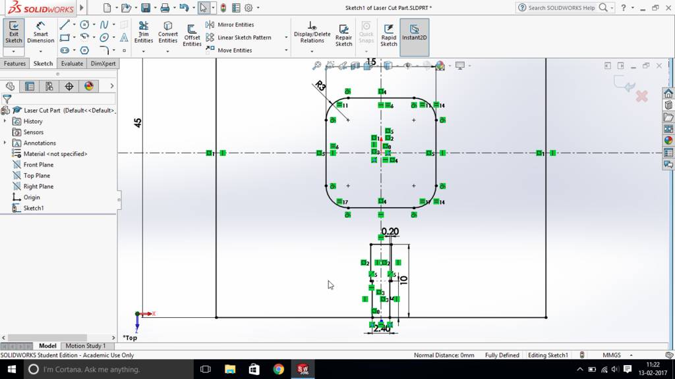
Task: Open the Windows Start menu
Action: pos(12,369)
